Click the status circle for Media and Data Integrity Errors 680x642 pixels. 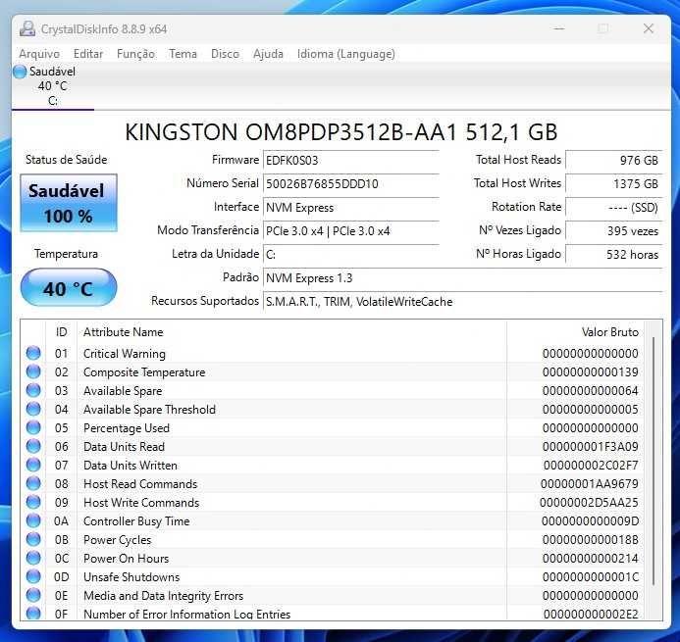(x=33, y=595)
